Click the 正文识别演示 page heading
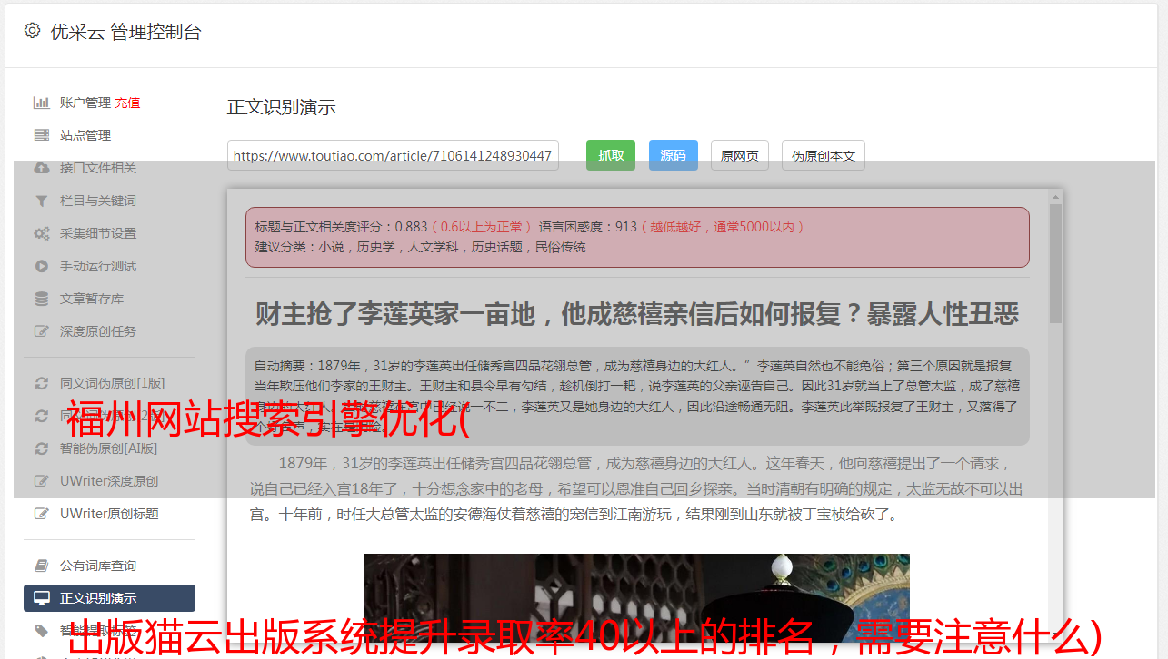The image size is (1168, 659). point(282,107)
